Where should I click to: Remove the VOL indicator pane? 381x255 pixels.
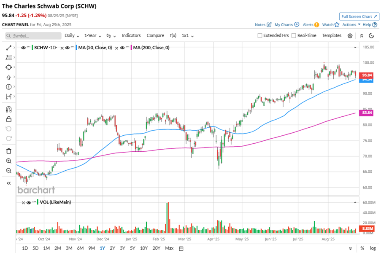[23, 203]
